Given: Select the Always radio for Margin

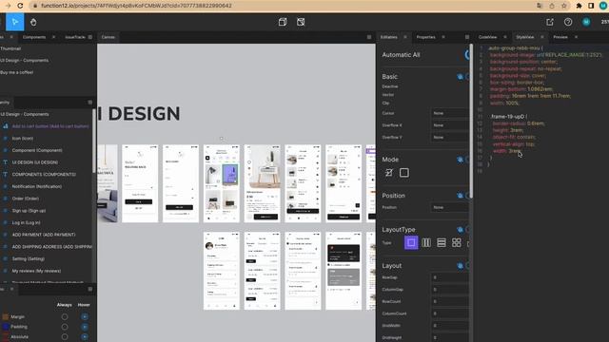Looking at the screenshot, I should tap(65, 316).
